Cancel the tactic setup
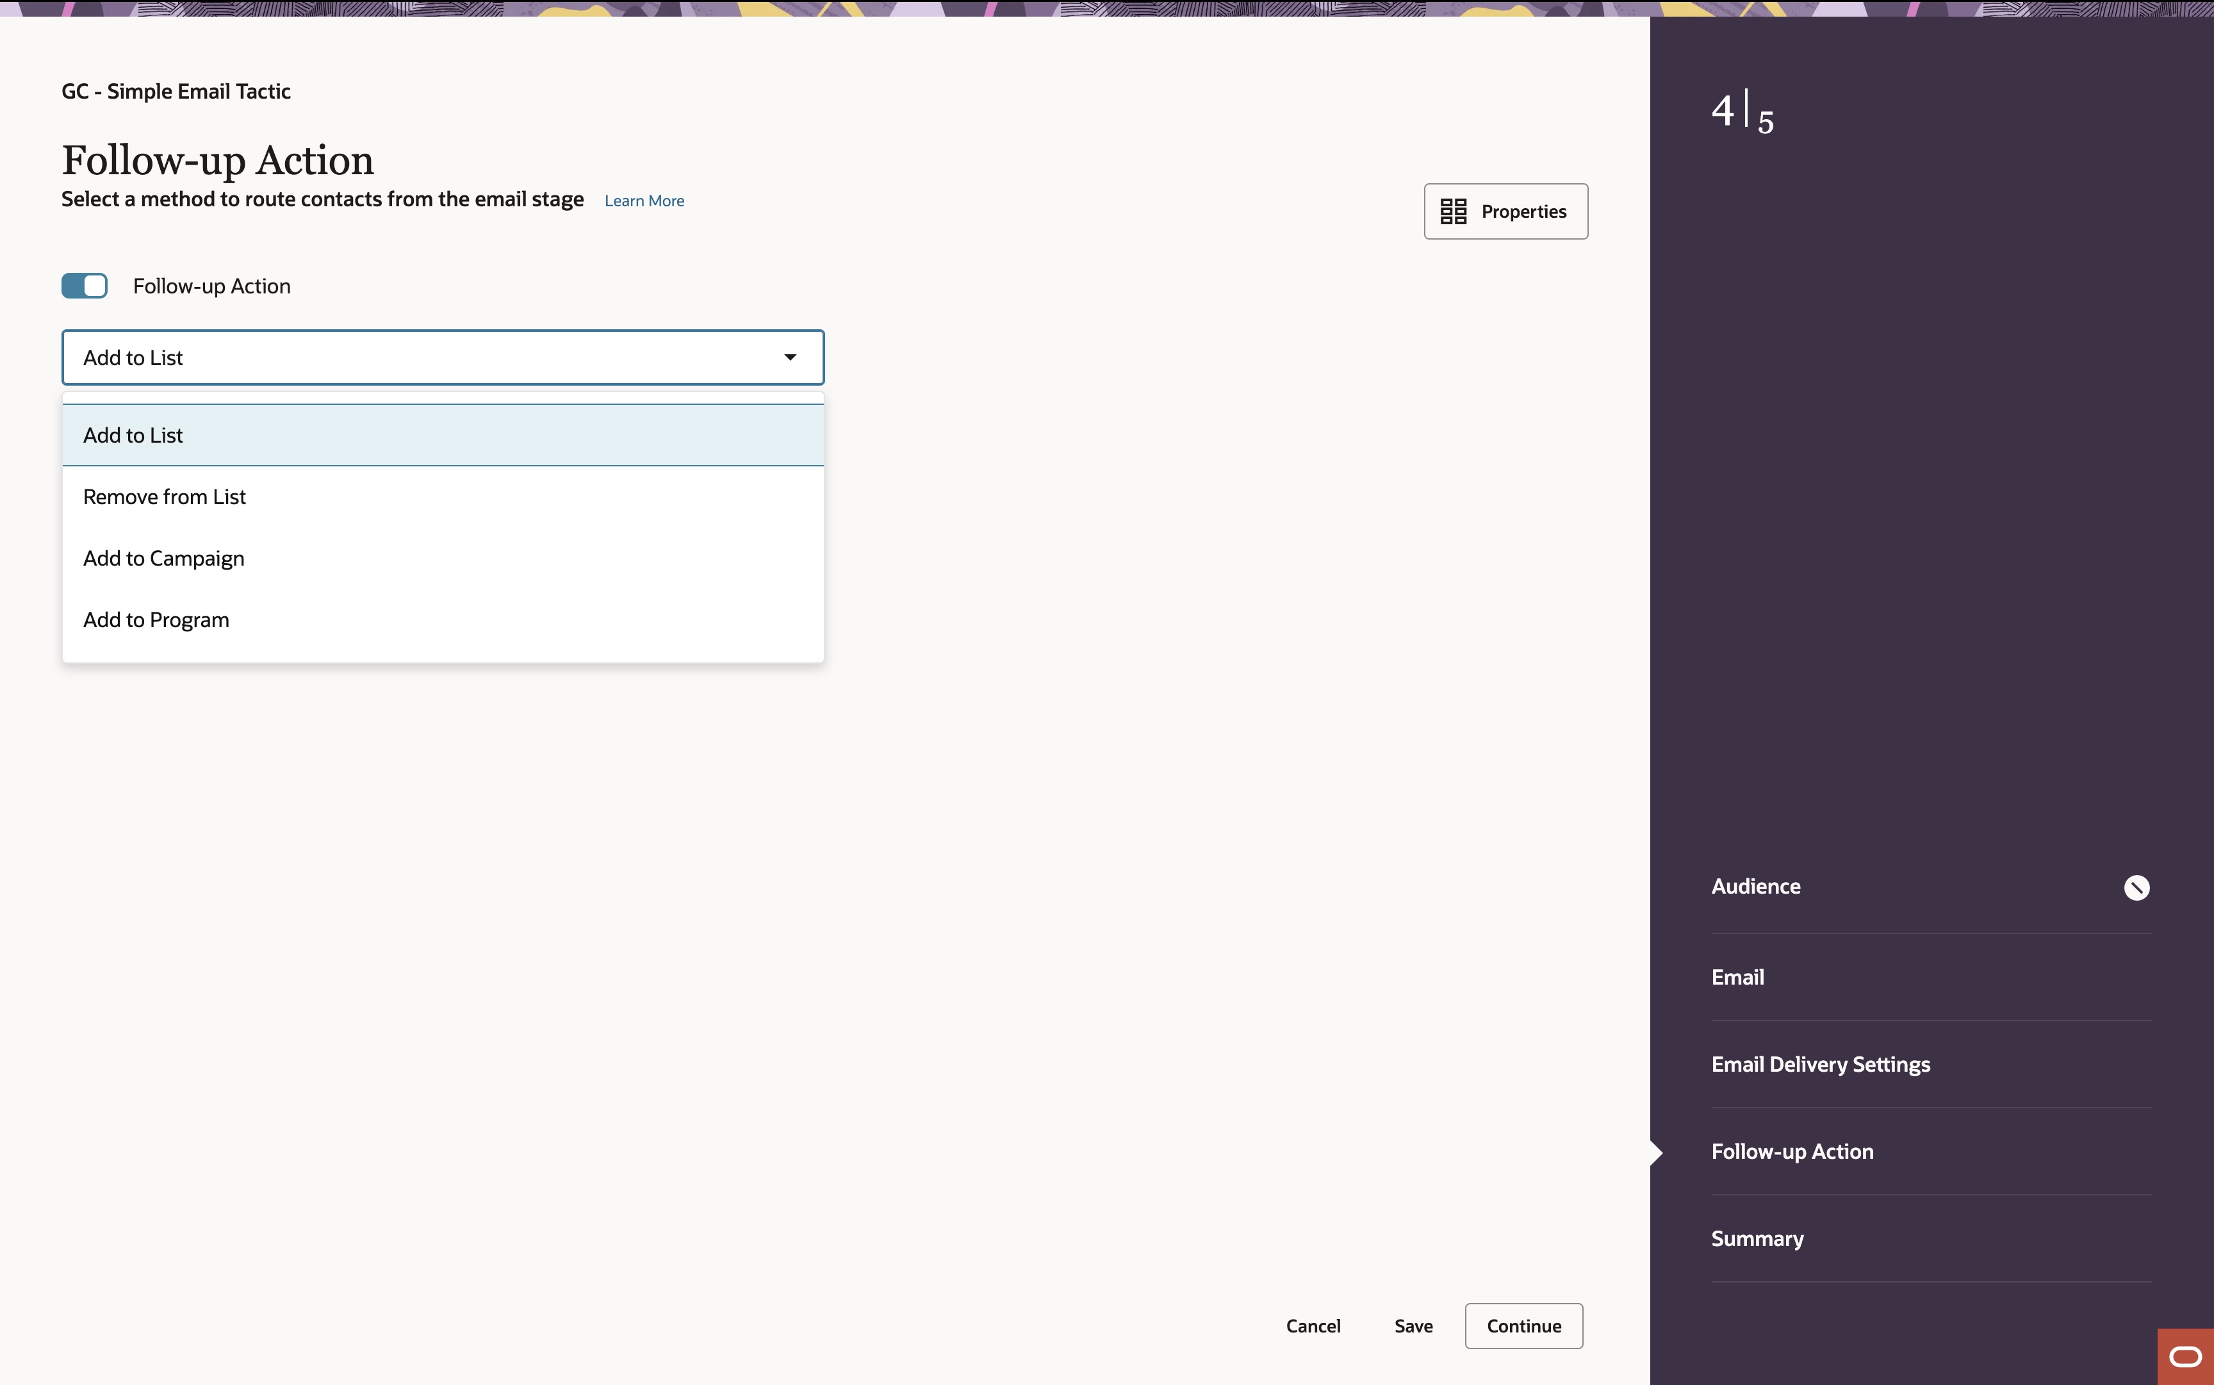Image resolution: width=2214 pixels, height=1385 pixels. 1313,1326
